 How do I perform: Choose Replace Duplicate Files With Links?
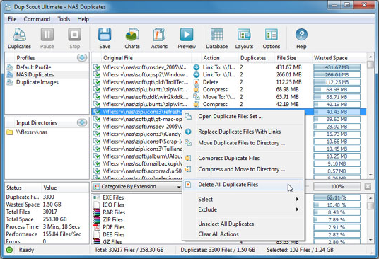pos(243,132)
